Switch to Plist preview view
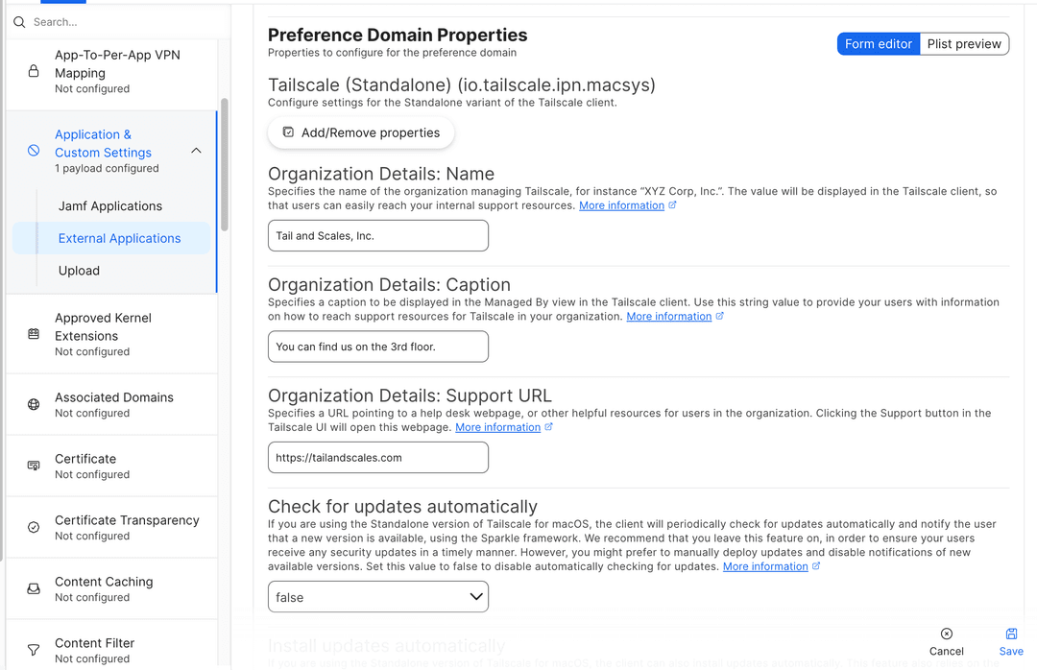Viewport: 1037px width, 670px height. point(964,44)
